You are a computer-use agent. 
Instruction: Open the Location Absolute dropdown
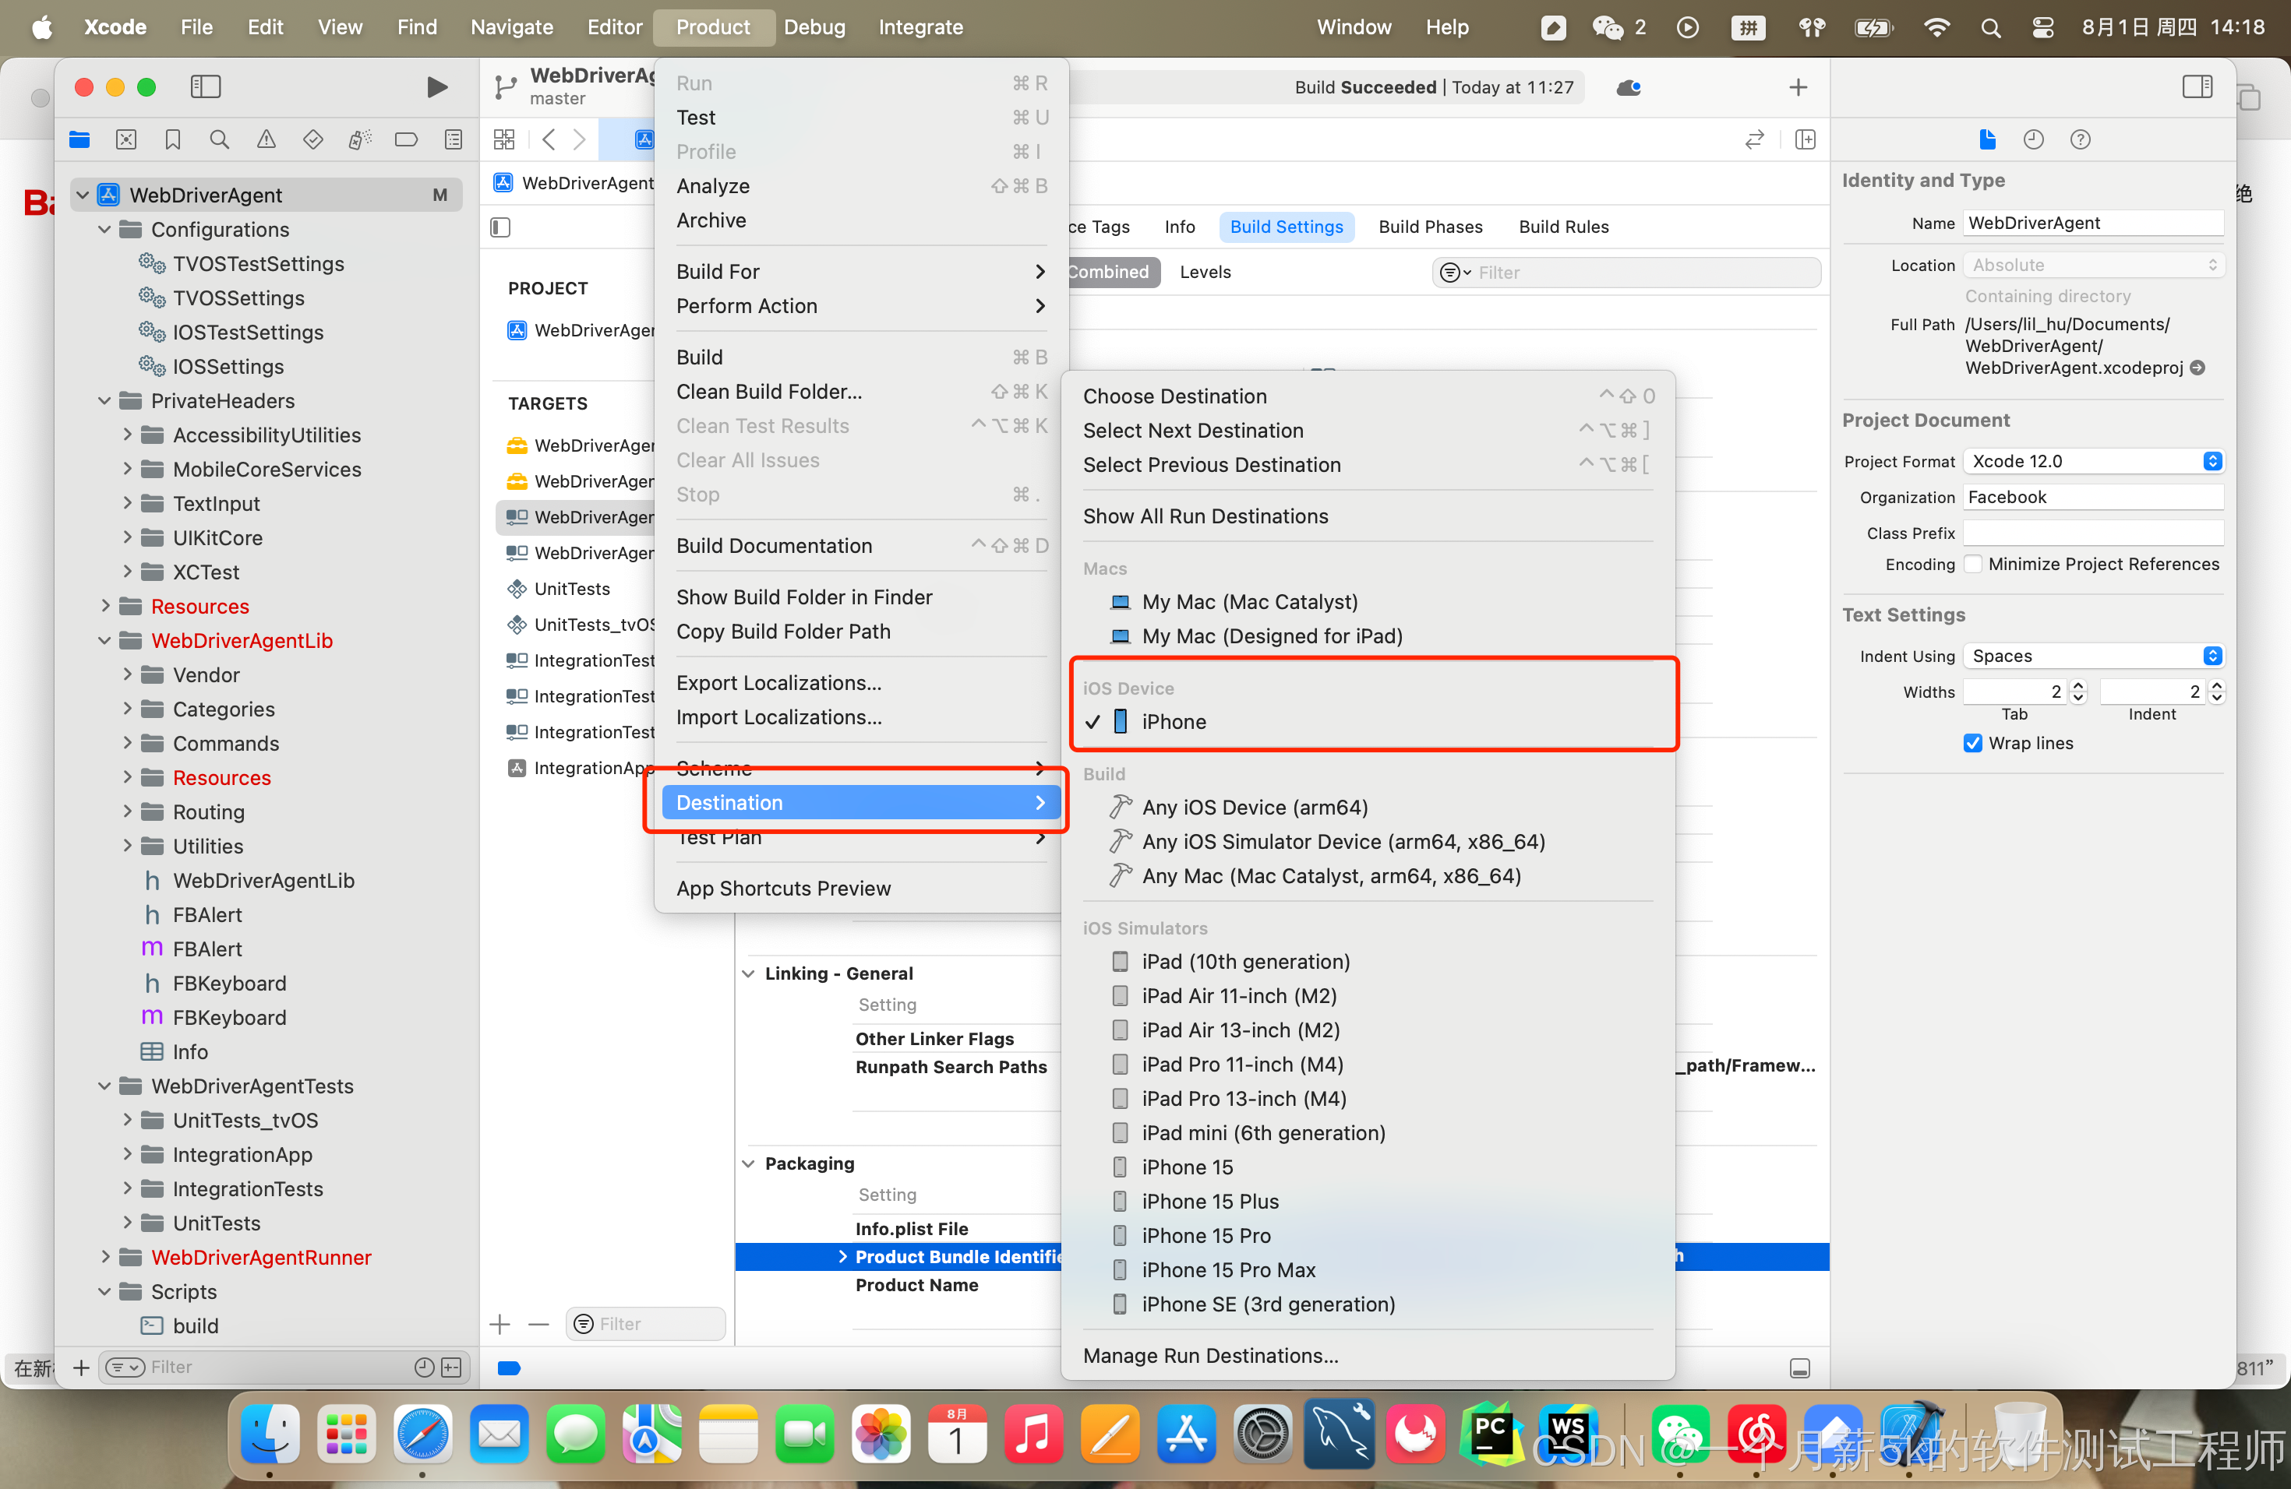point(2093,265)
